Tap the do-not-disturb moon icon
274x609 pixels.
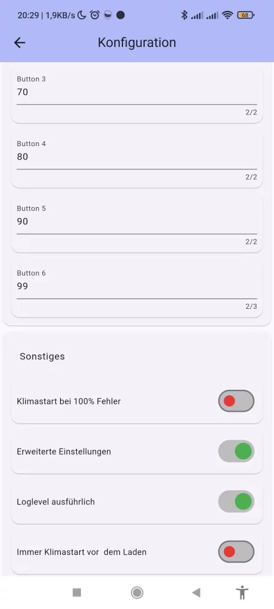(82, 15)
